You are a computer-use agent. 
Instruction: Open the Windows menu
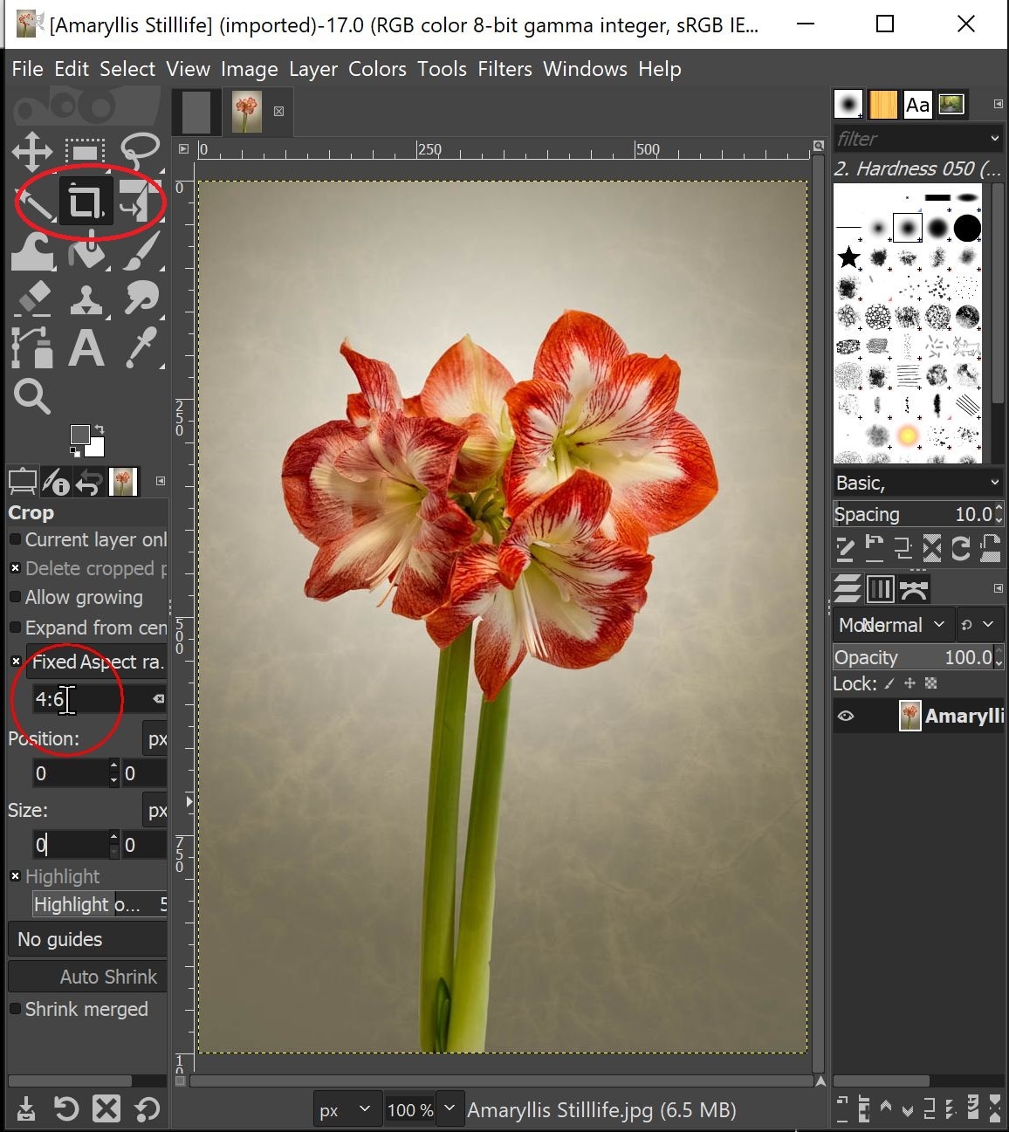tap(585, 69)
